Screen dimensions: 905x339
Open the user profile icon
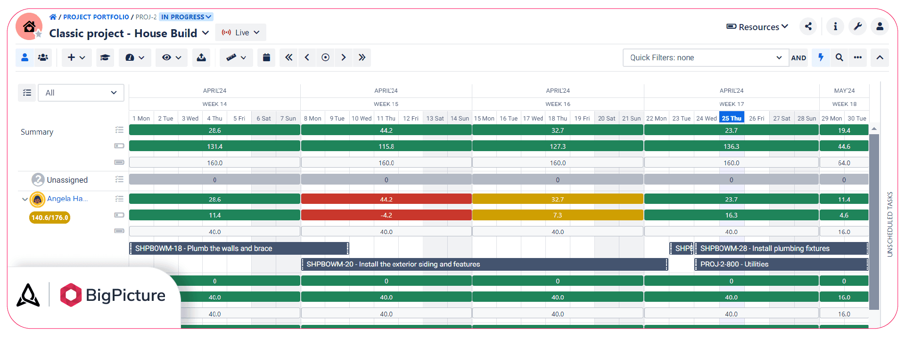pos(880,26)
